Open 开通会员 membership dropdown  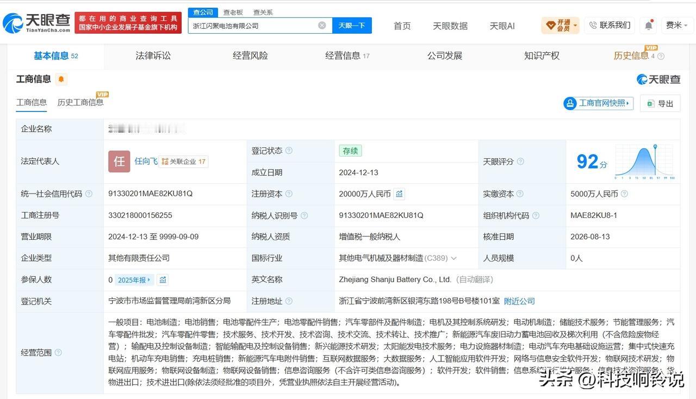click(x=560, y=26)
